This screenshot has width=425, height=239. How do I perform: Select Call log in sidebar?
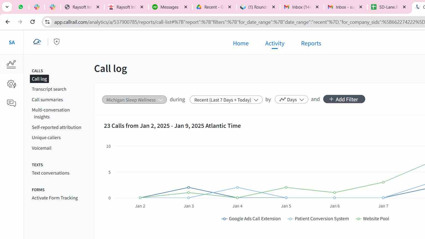[39, 79]
